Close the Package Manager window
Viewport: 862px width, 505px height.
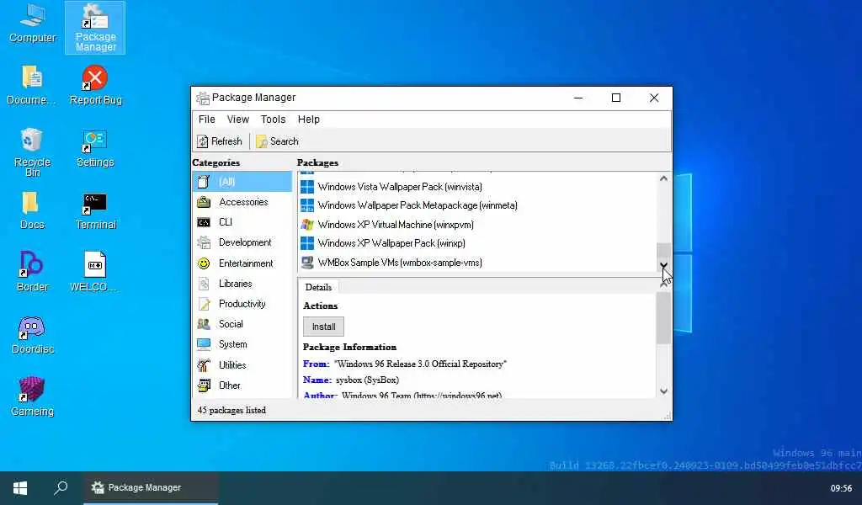pos(653,98)
